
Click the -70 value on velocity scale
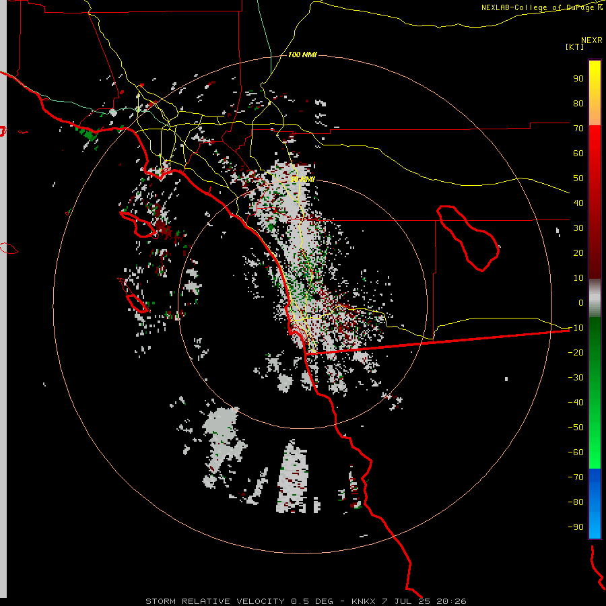(576, 477)
